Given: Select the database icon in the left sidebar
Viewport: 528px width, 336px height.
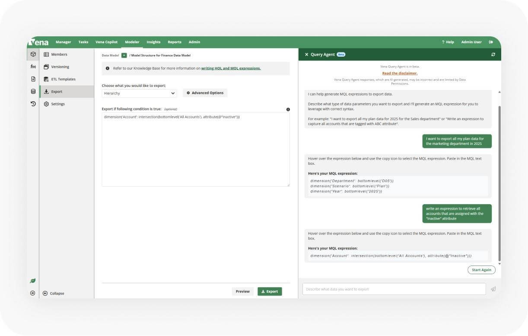Looking at the screenshot, I should 32,91.
